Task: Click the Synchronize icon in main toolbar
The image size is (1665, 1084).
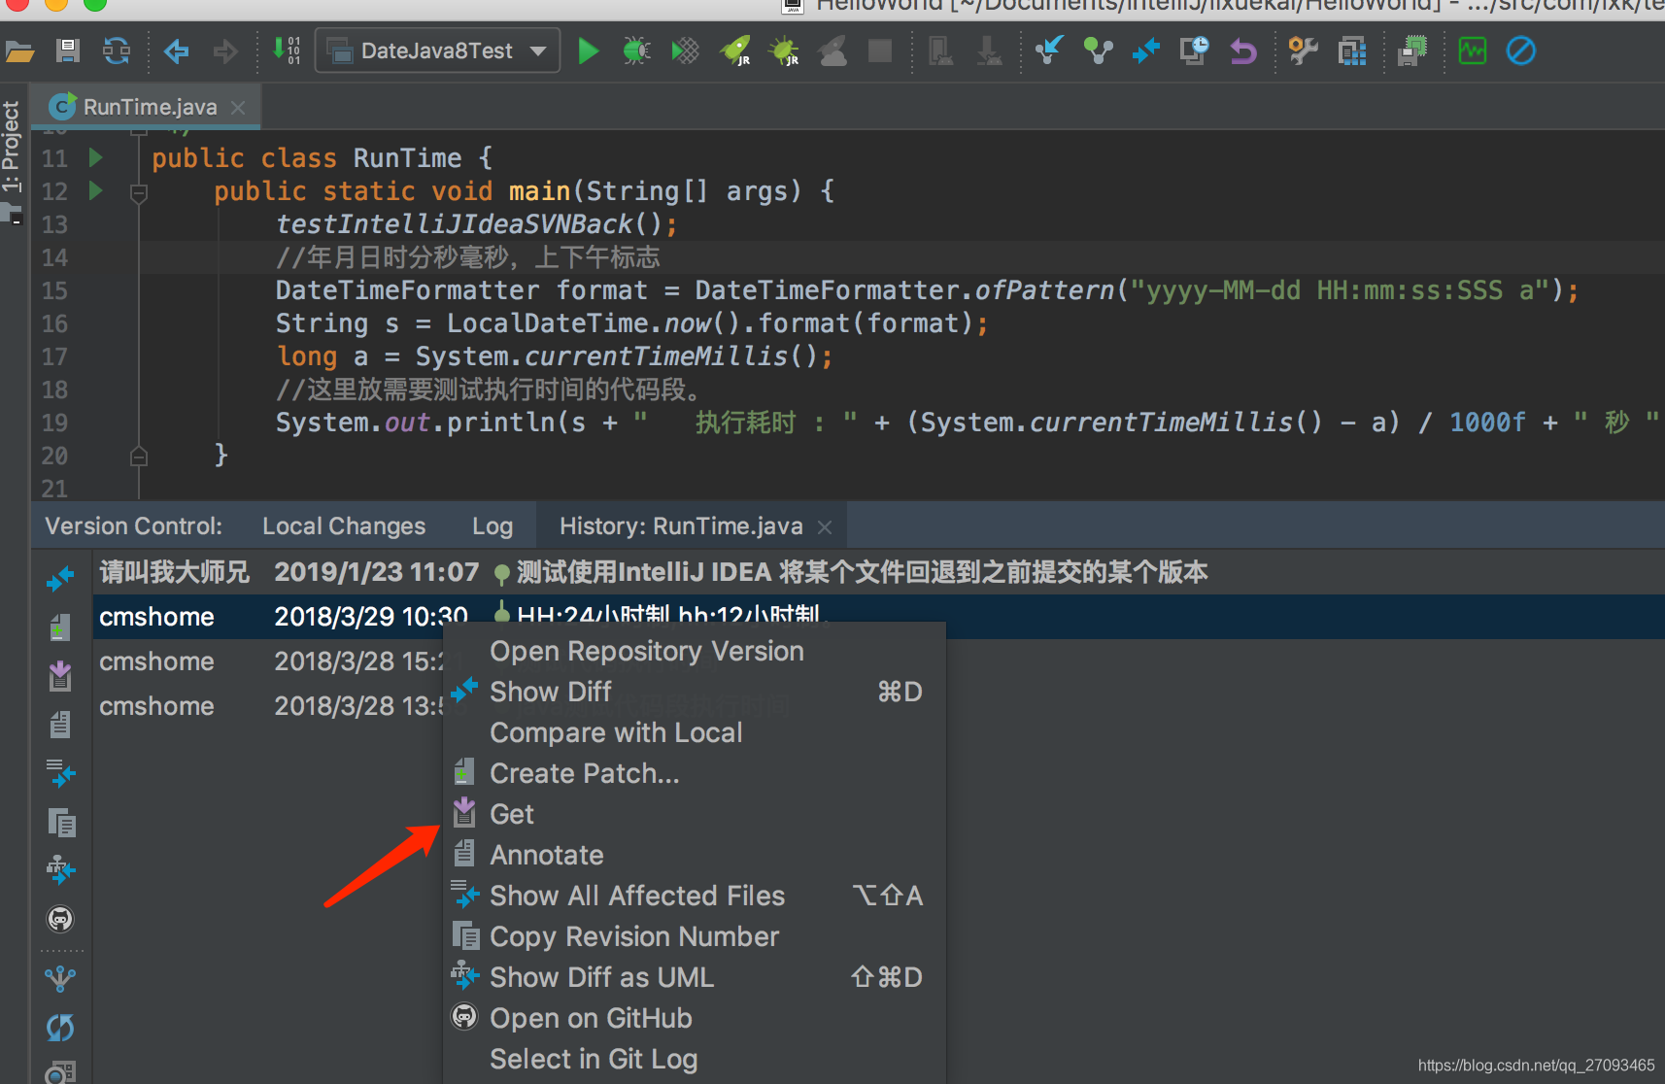Action: click(x=117, y=51)
